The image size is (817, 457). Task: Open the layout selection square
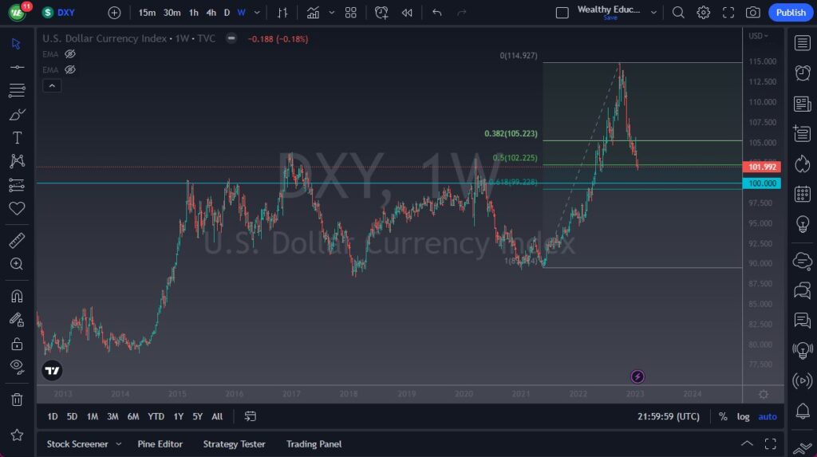point(562,13)
